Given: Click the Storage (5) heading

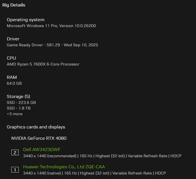Looking at the screenshot, I should tap(18, 97).
